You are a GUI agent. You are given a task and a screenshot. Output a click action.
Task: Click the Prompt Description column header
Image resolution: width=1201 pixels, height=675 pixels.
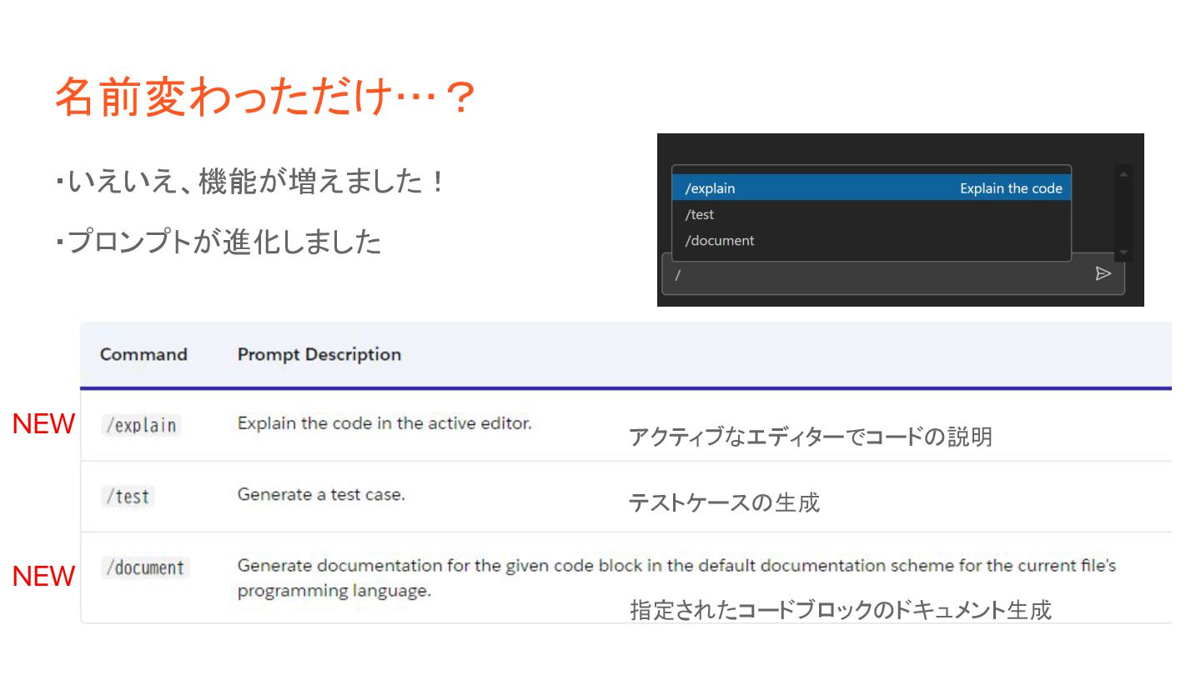319,354
